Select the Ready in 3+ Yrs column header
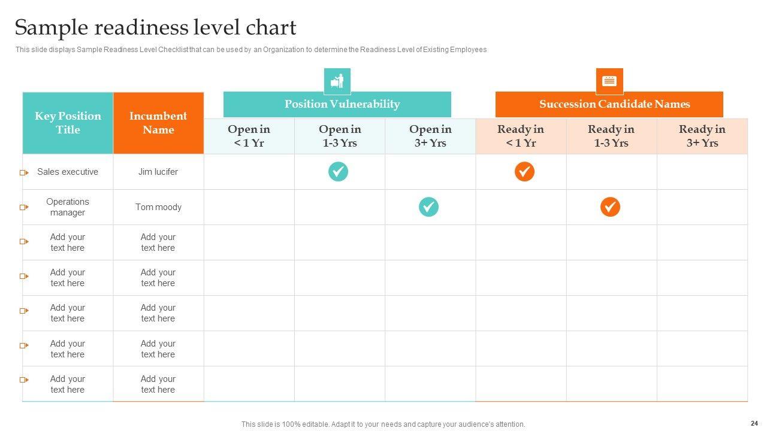The width and height of the screenshot is (767, 431). tap(702, 136)
